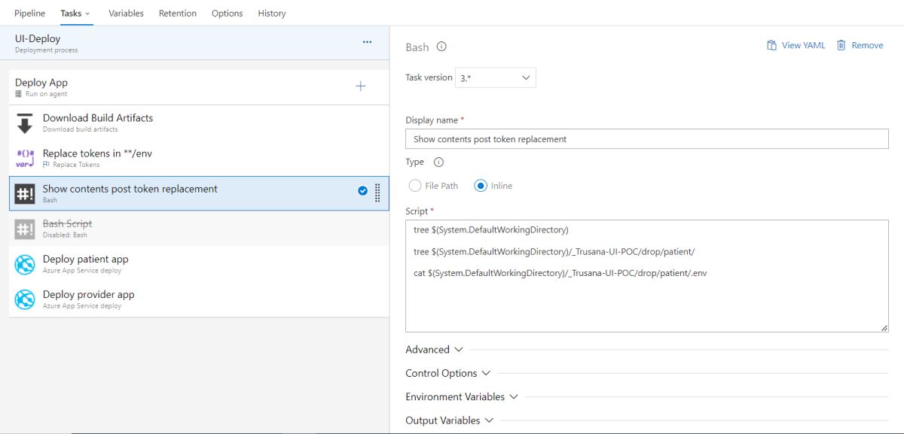
Task: Switch to the Variables tab
Action: coord(127,14)
